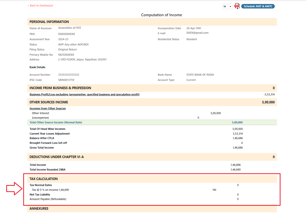Image resolution: width=306 pixels, height=213 pixels.
Task: Open Incomes from Other Sources link
Action: click(47, 108)
